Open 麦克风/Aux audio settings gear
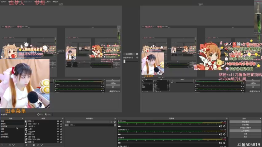Viewport: 262px width, 147px height. pos(224,126)
